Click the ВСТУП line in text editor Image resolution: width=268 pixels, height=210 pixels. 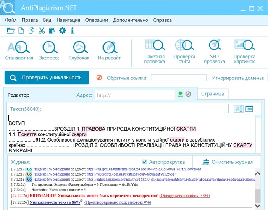tap(17, 123)
